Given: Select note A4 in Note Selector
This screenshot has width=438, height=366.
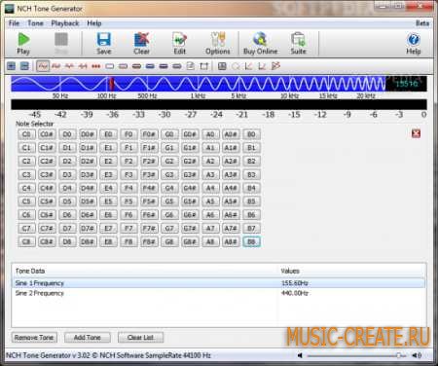Looking at the screenshot, I should (x=210, y=188).
